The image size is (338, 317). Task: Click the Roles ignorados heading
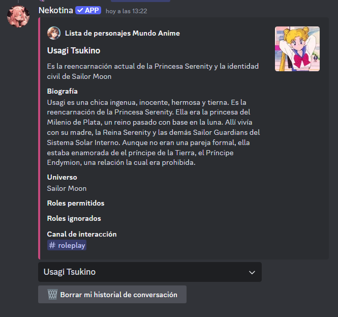(74, 218)
